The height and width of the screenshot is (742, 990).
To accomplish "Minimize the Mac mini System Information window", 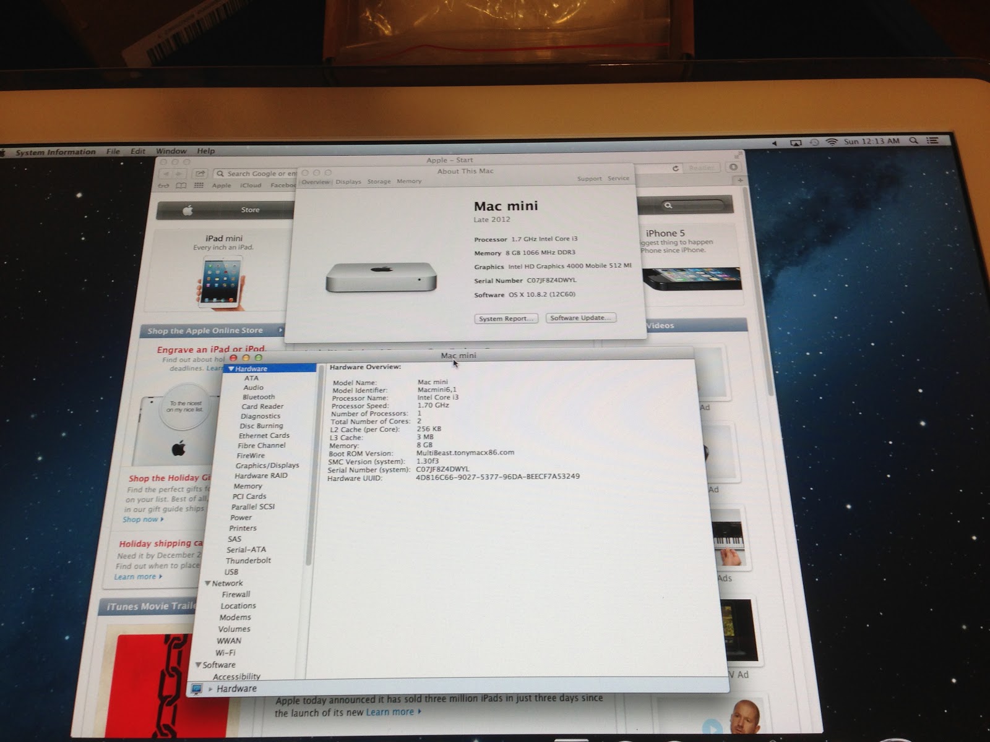I will pos(246,357).
